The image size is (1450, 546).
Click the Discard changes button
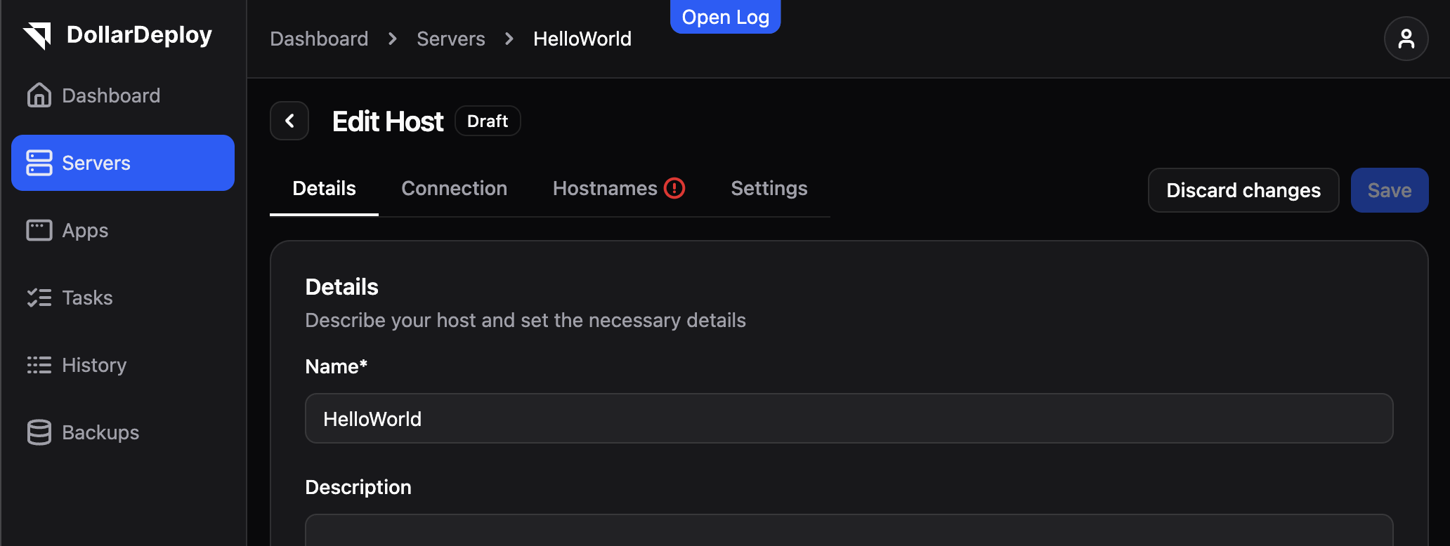click(x=1243, y=190)
